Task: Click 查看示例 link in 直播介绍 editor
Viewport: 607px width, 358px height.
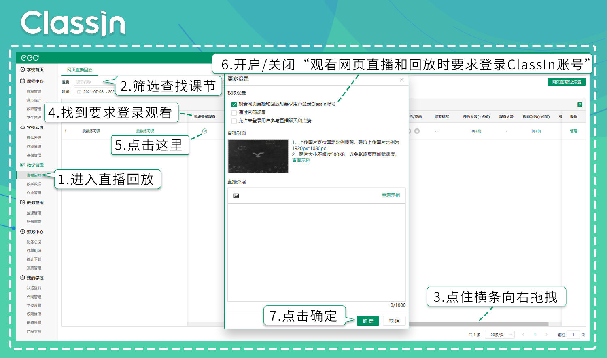Action: [x=391, y=195]
